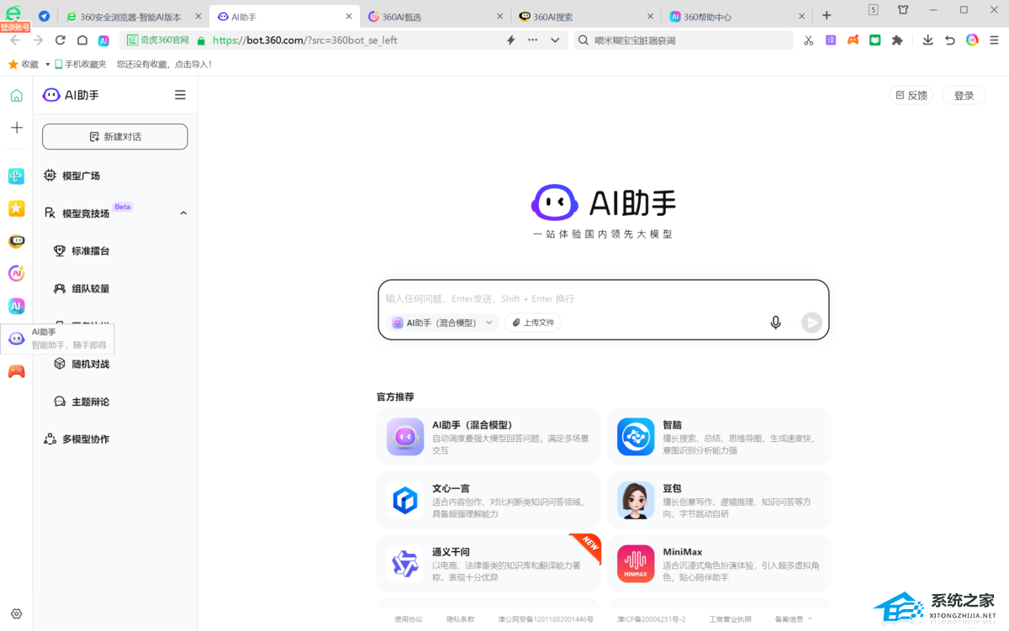1009x631 pixels.
Task: Click the red game controller sidebar icon
Action: tap(16, 371)
